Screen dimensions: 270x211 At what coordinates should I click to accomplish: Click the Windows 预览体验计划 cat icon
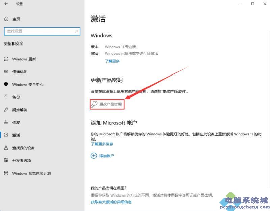pyautogui.click(x=6, y=173)
